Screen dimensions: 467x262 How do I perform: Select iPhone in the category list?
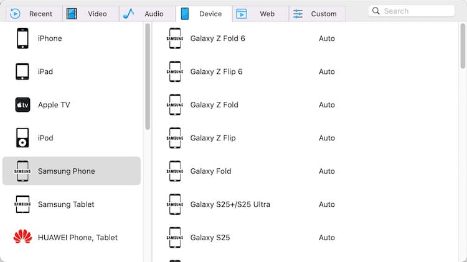click(x=72, y=38)
